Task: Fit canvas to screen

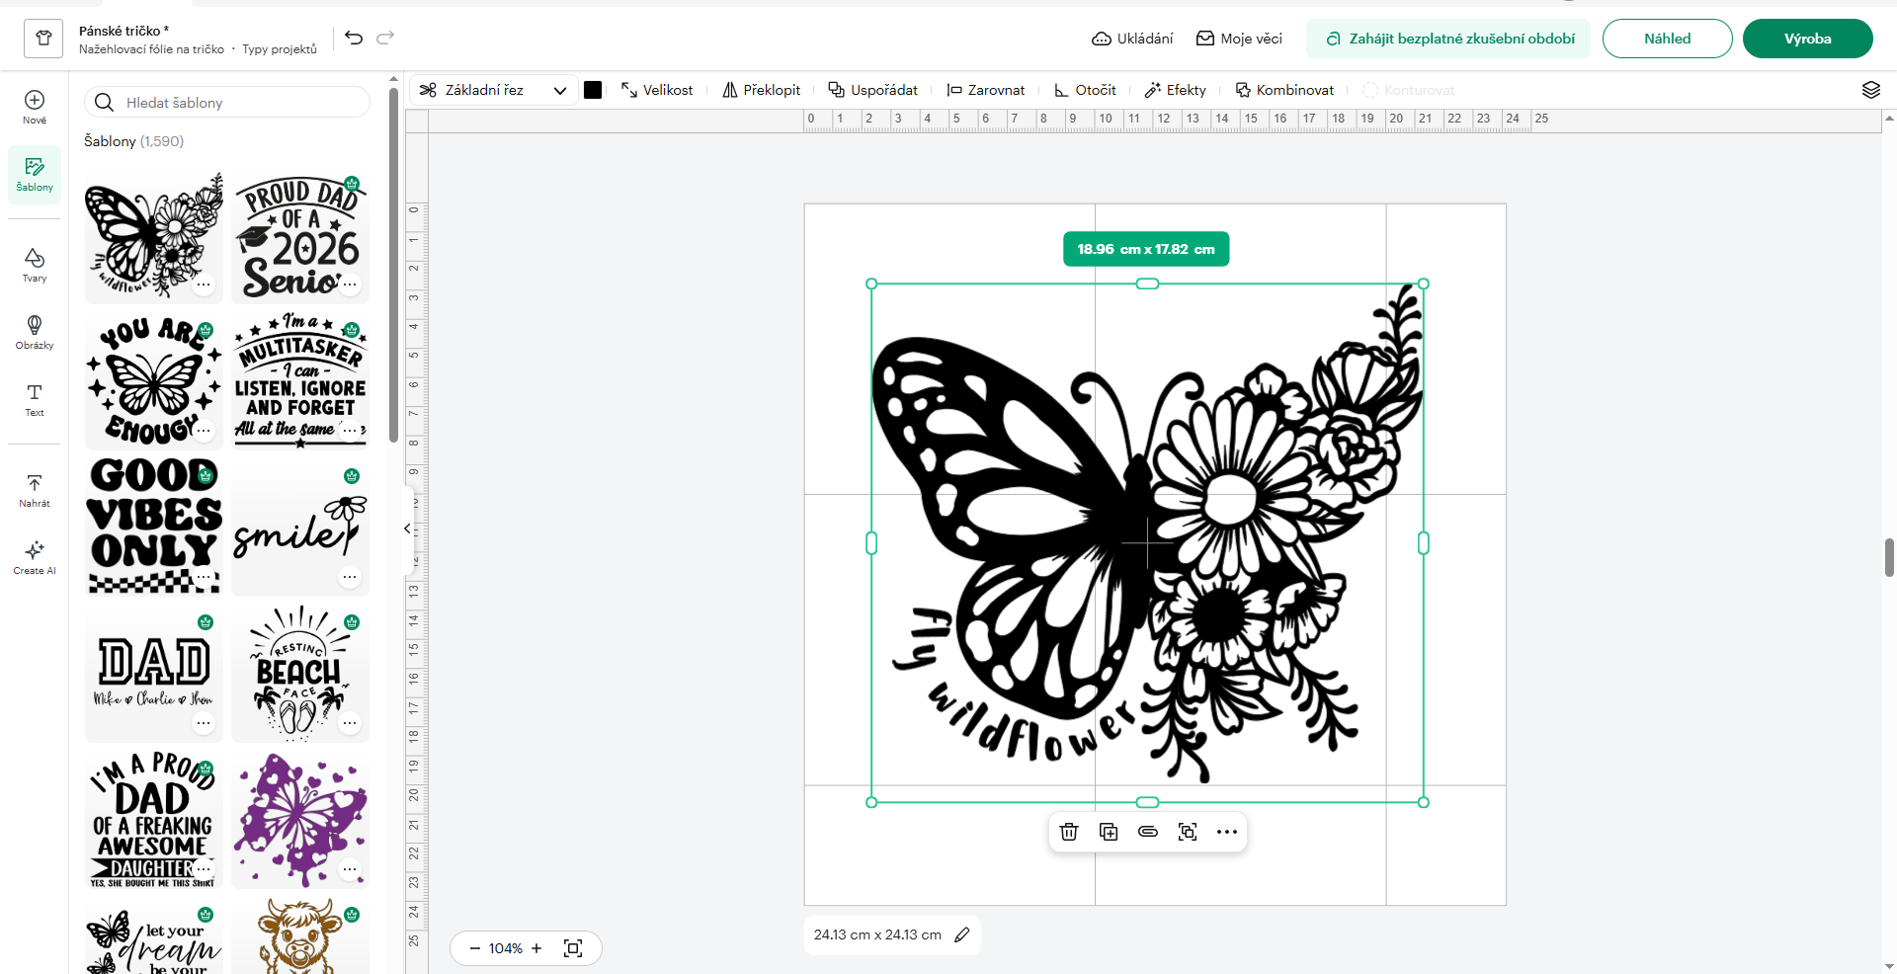Action: pos(573,948)
